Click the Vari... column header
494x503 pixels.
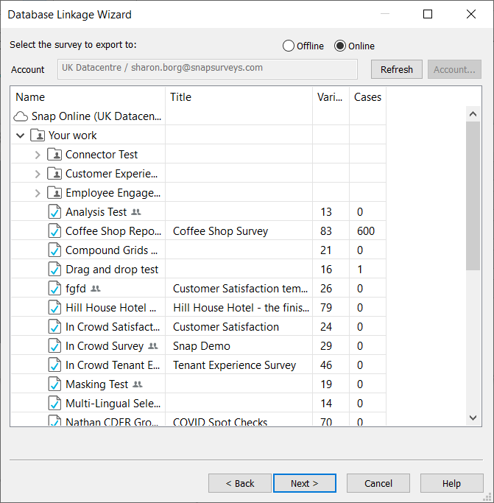(331, 97)
